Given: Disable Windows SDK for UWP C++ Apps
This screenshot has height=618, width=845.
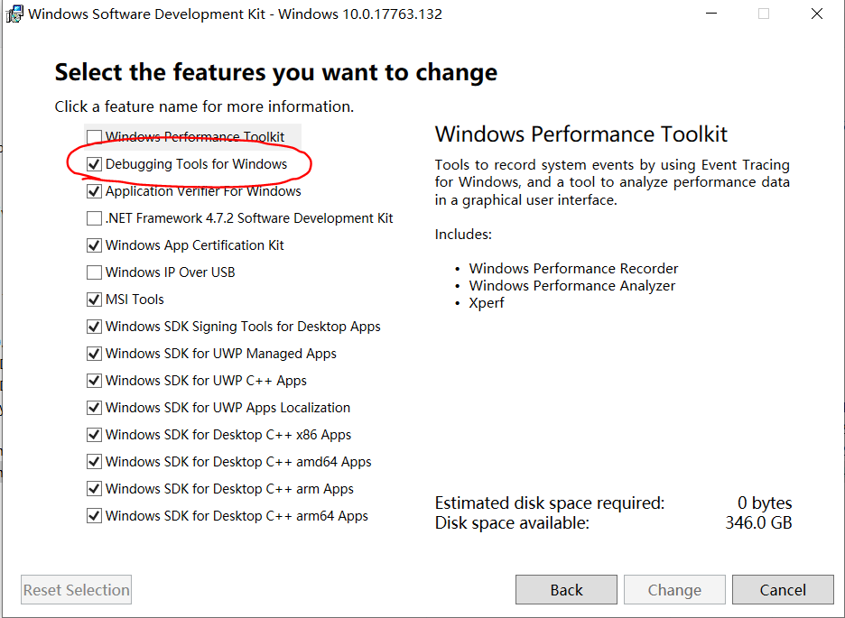Looking at the screenshot, I should pos(94,380).
